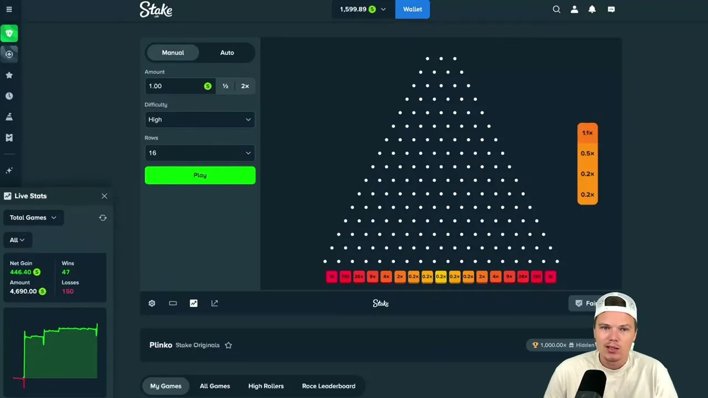Open the Total Games dropdown
Viewport: 708px width, 398px height.
tap(33, 218)
